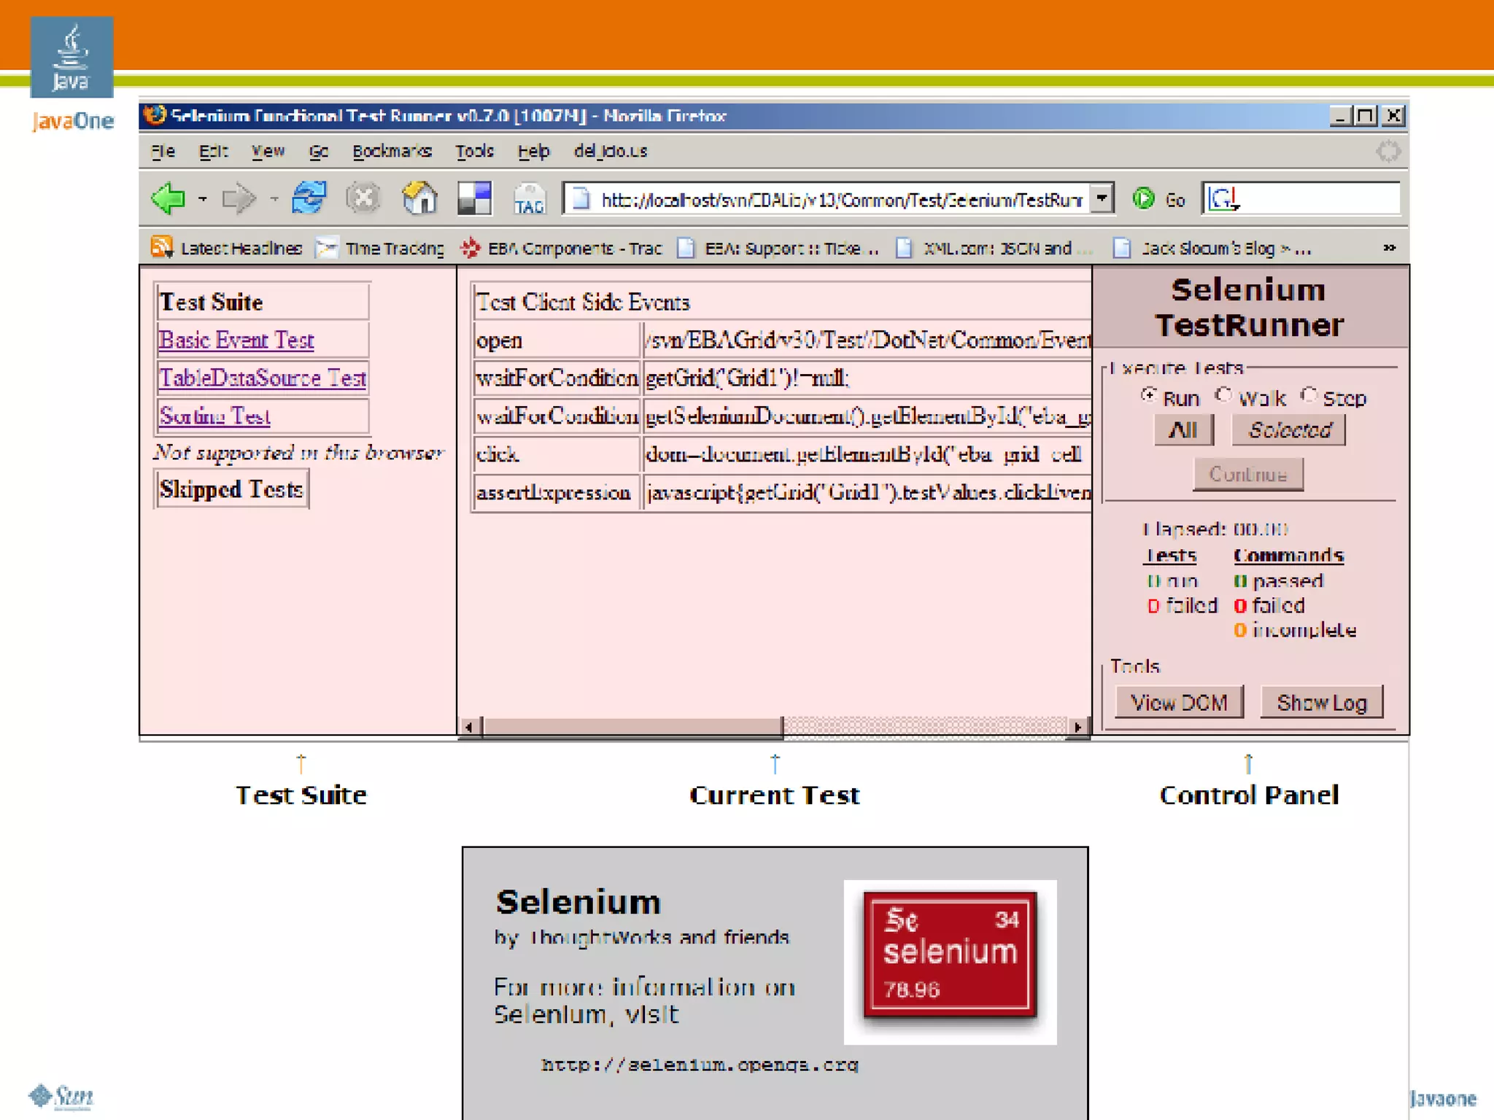Image resolution: width=1494 pixels, height=1120 pixels.
Task: Open the Home page icon
Action: (419, 198)
